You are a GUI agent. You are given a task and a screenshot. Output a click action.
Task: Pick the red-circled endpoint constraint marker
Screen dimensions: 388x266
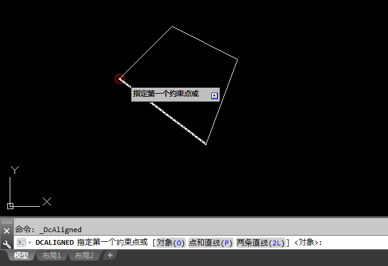[119, 79]
